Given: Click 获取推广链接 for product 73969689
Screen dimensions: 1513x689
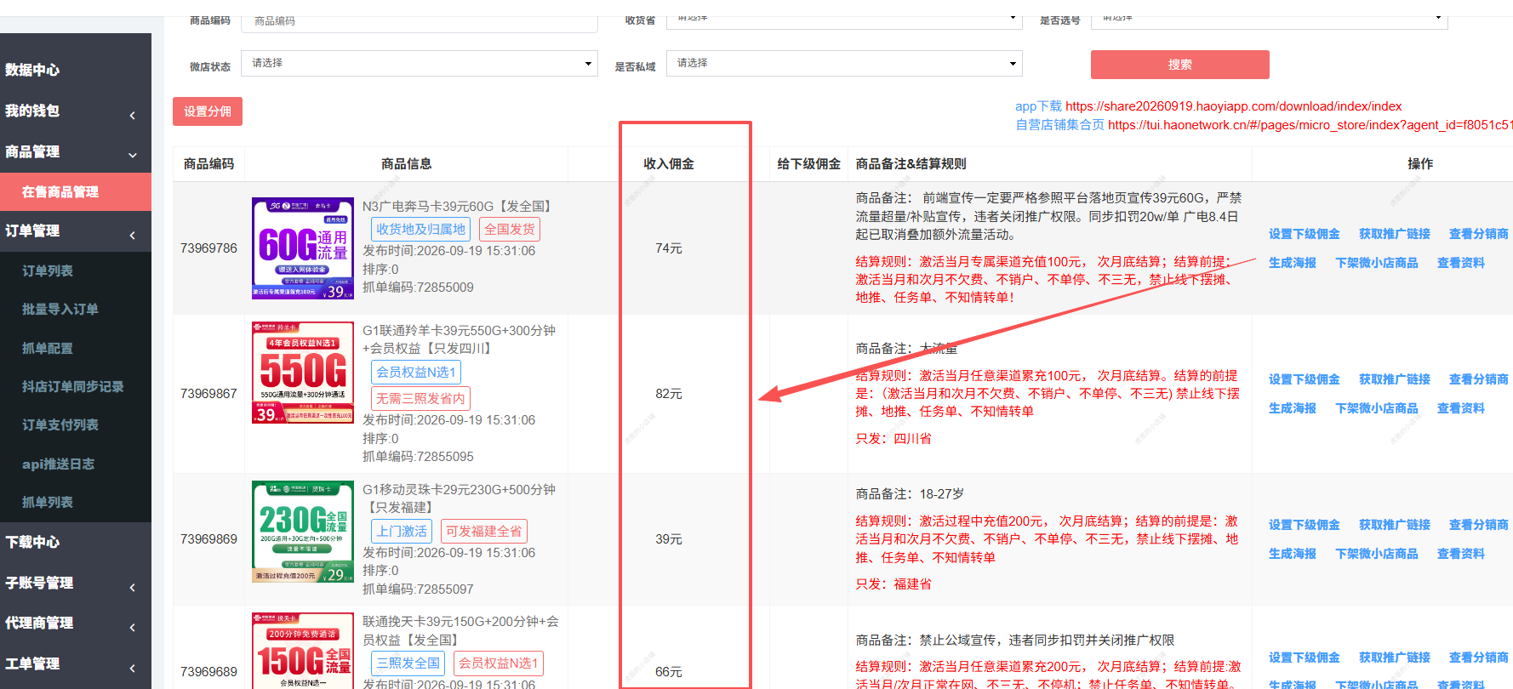Looking at the screenshot, I should pos(1395,658).
